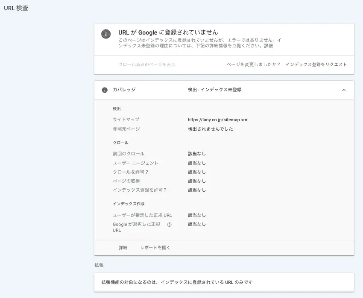Click the 拡張 section heading
This screenshot has height=298, width=363.
point(99,265)
